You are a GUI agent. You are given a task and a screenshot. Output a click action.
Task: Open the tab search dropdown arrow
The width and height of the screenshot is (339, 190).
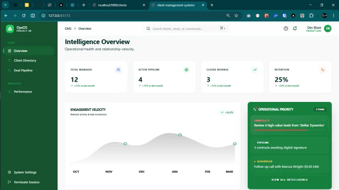click(x=5, y=5)
